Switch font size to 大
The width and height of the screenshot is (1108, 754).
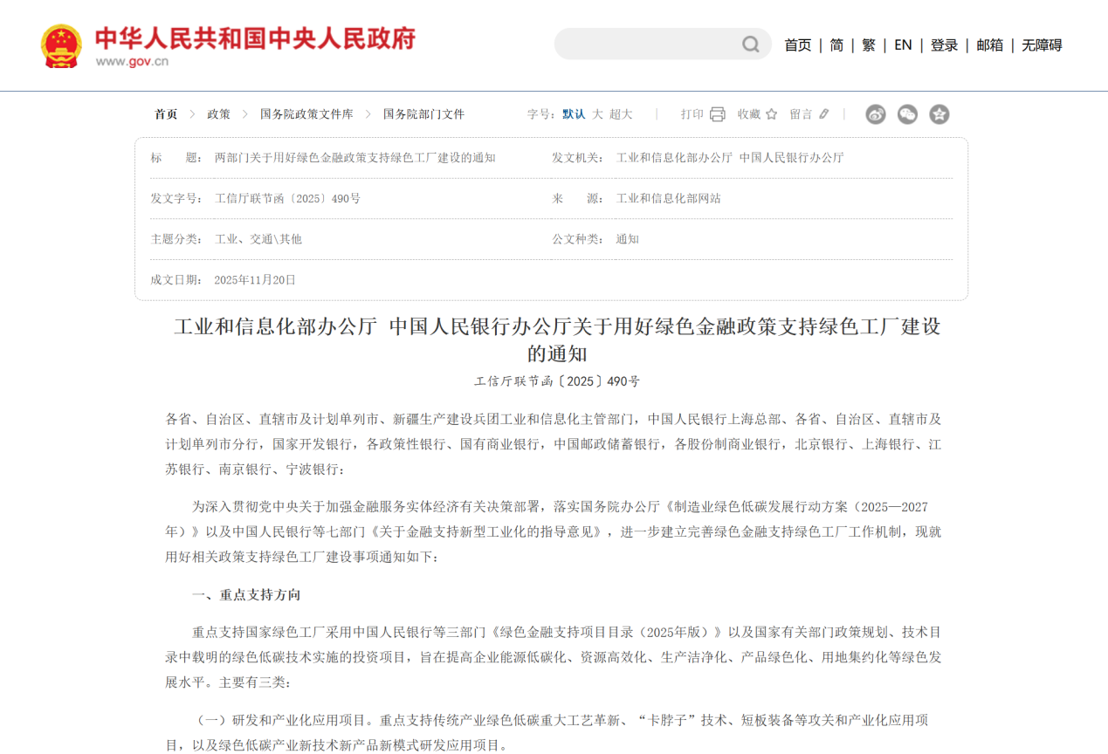tap(598, 114)
